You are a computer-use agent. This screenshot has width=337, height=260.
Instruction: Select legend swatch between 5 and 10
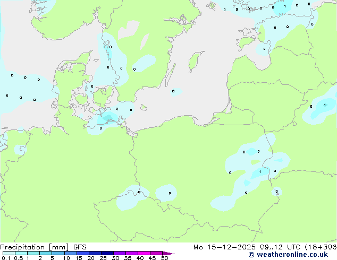[x=58, y=253]
